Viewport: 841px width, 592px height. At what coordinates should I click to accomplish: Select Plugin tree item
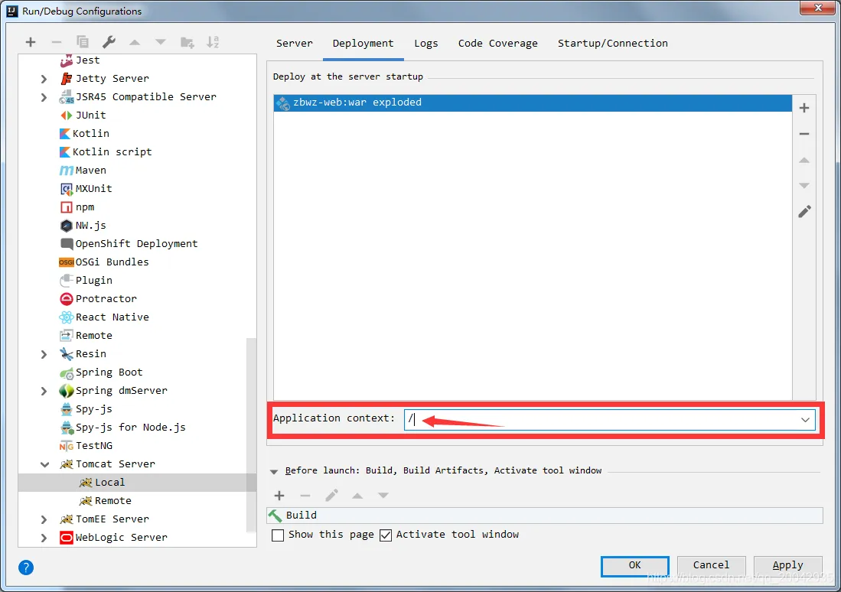click(94, 281)
